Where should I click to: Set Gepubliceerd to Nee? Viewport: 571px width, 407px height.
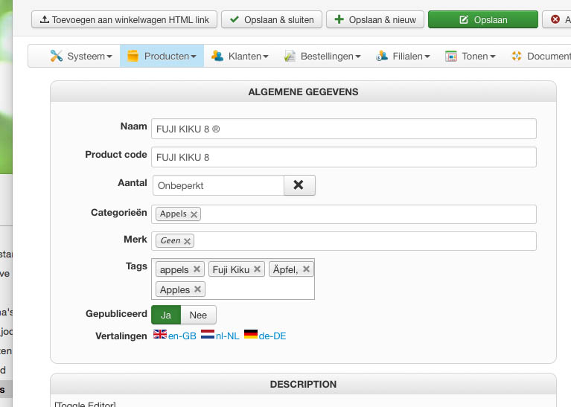click(198, 315)
